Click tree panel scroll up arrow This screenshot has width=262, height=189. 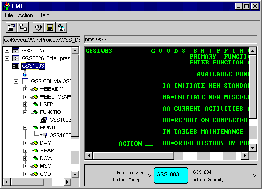(75, 50)
